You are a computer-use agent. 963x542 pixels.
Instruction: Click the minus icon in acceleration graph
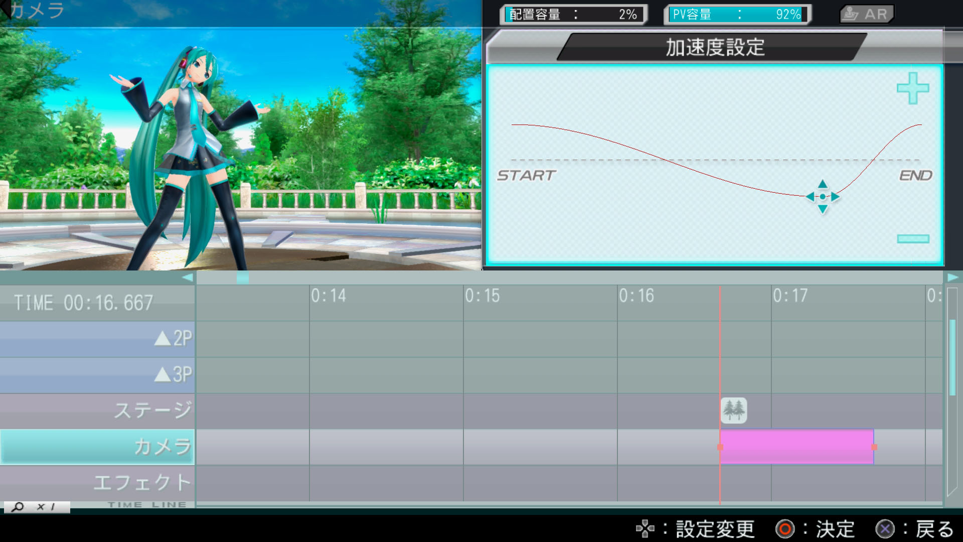(x=913, y=239)
